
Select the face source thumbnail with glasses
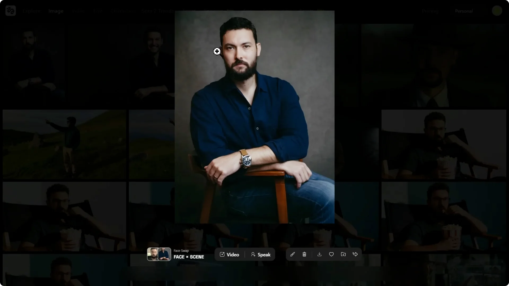(153, 254)
